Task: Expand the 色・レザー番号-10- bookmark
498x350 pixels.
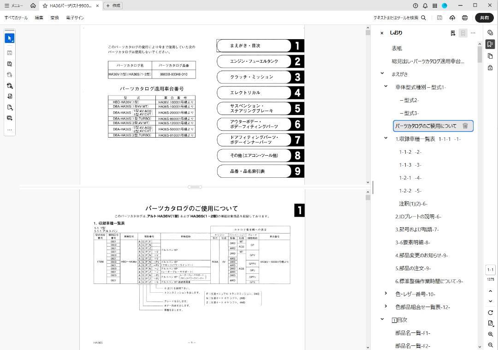Action: tap(386, 293)
